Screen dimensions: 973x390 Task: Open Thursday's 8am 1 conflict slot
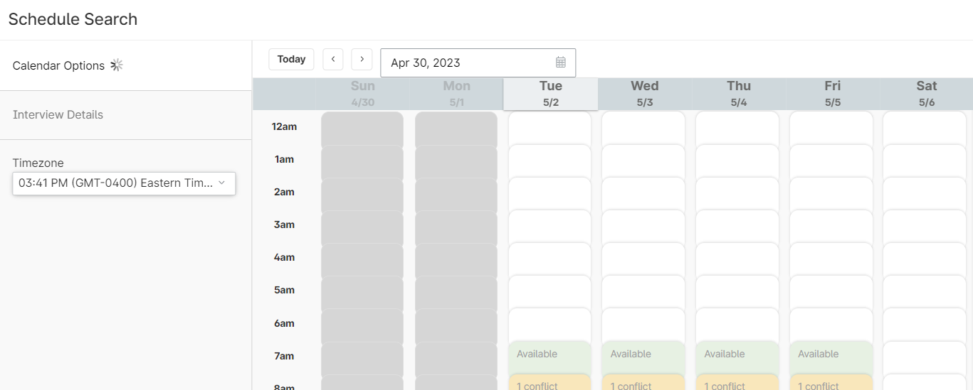click(737, 384)
